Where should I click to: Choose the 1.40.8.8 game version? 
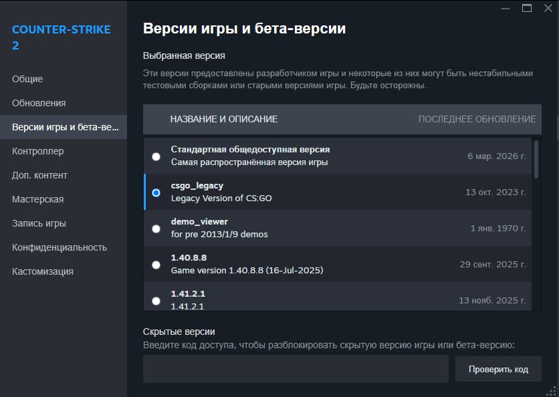156,265
